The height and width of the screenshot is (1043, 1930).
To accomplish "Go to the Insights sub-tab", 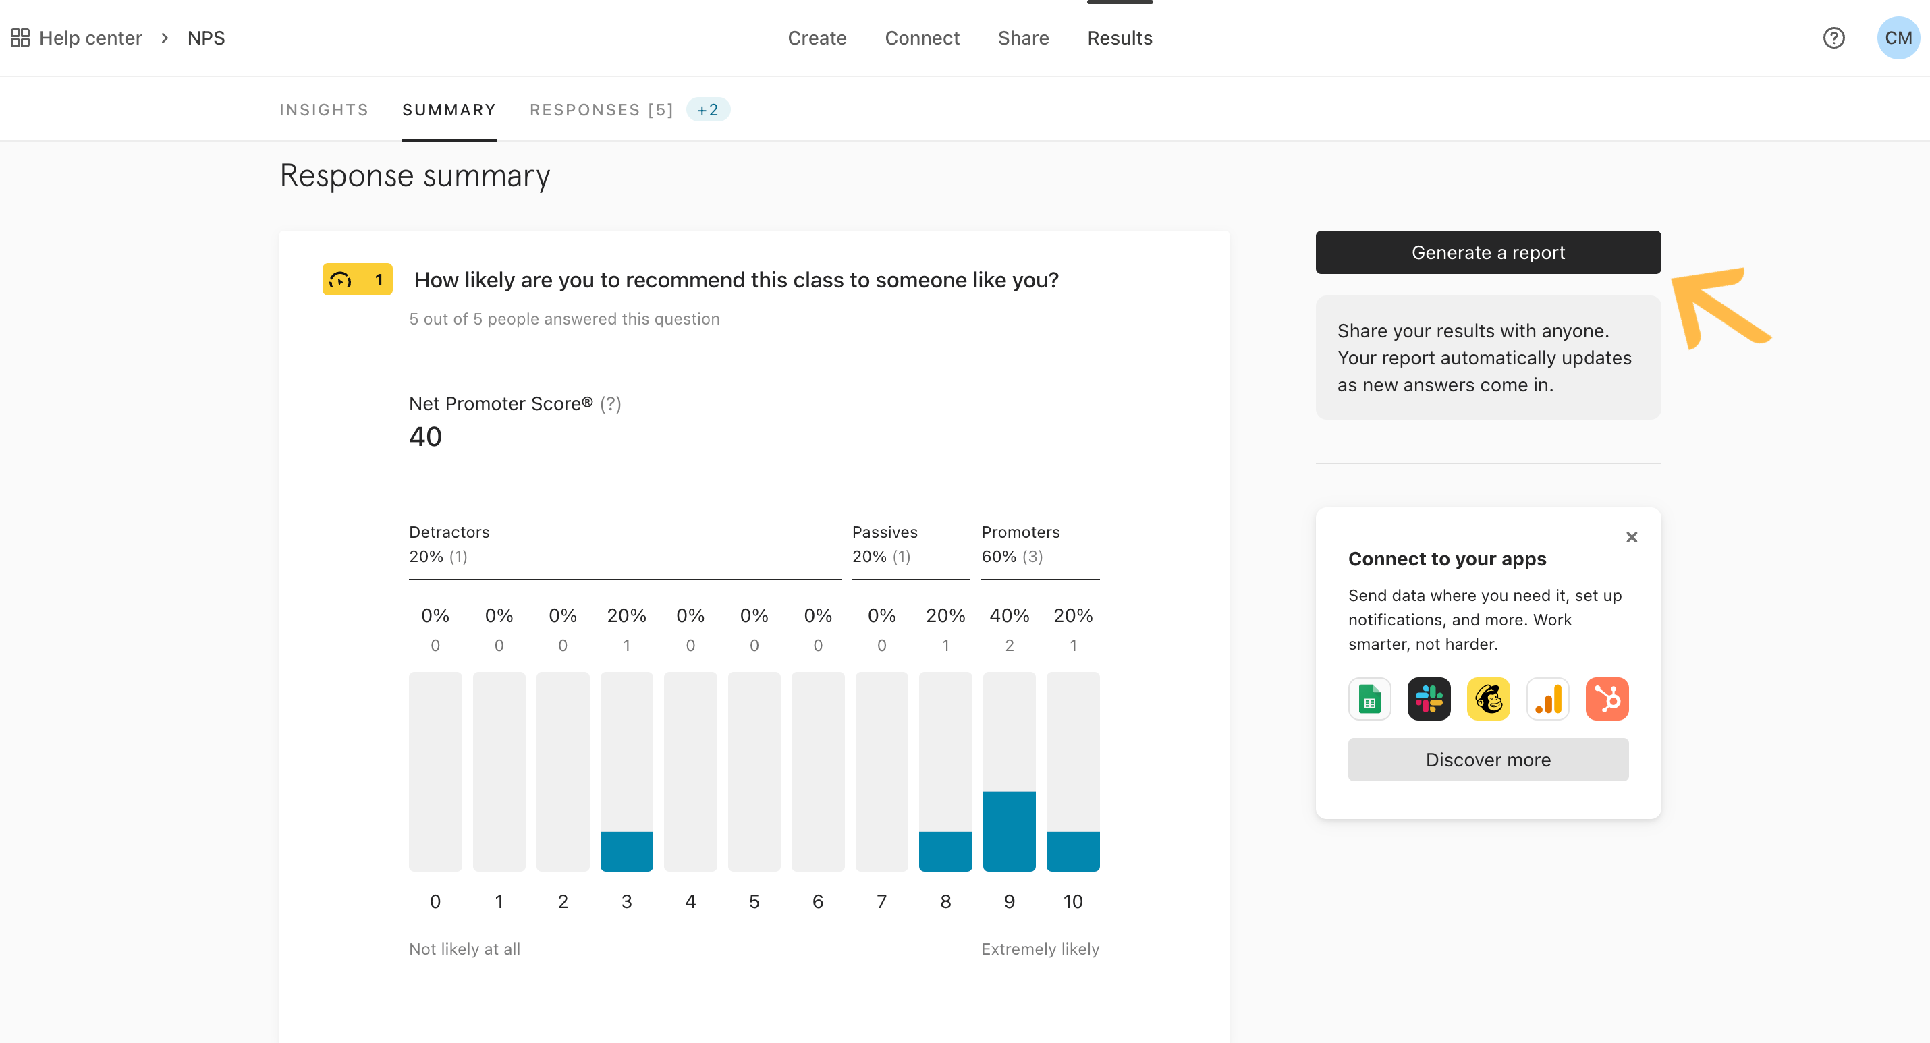I will tap(324, 110).
